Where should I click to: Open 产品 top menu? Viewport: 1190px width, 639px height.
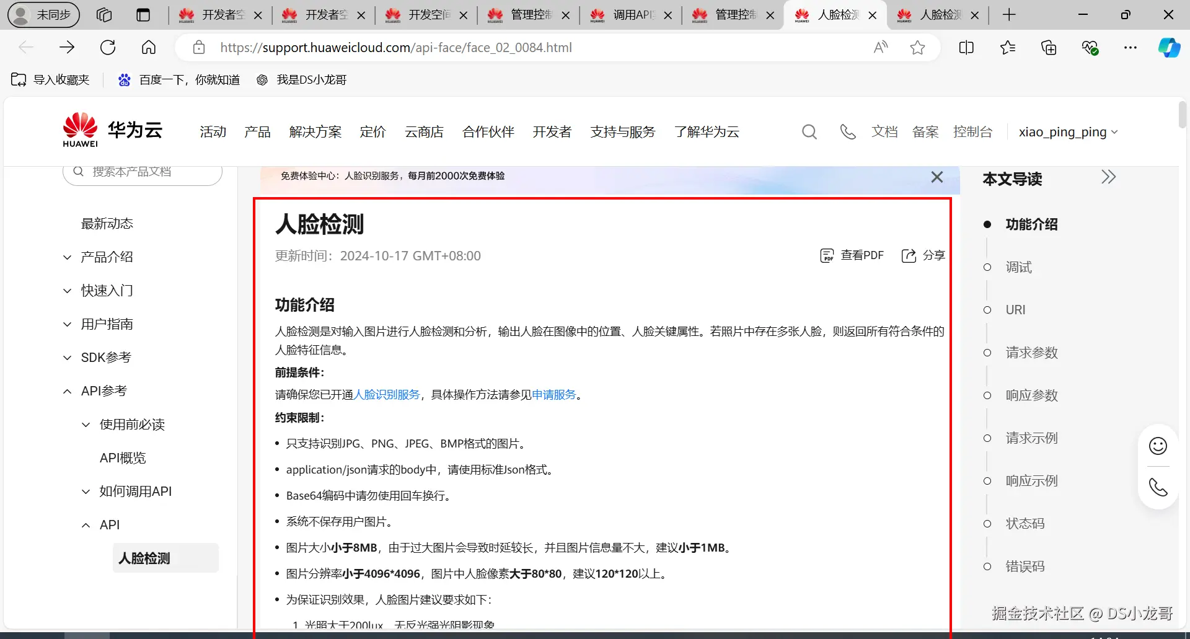(x=257, y=132)
